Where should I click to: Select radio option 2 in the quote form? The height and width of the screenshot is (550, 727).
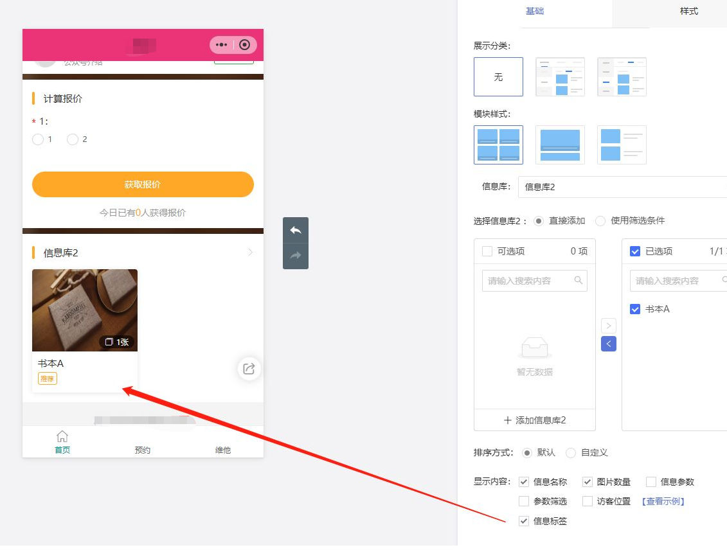click(73, 139)
